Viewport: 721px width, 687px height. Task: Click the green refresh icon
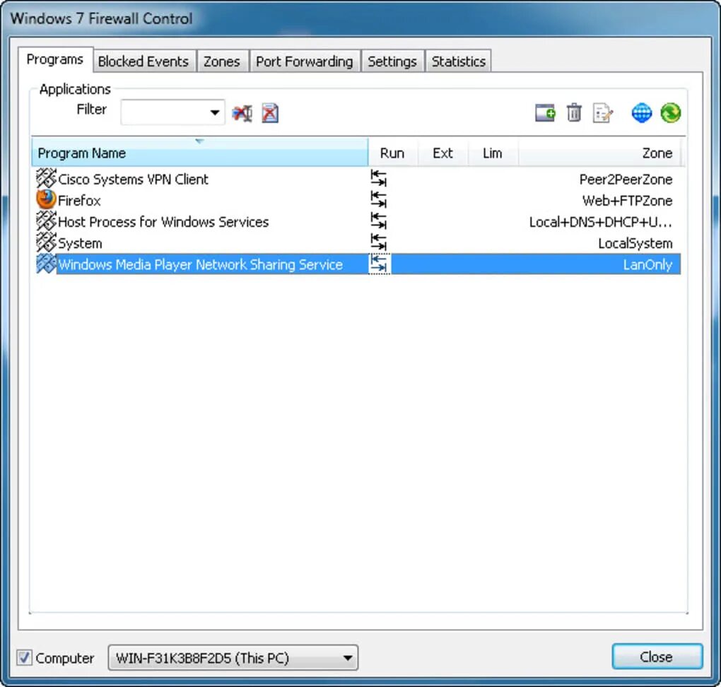[671, 113]
